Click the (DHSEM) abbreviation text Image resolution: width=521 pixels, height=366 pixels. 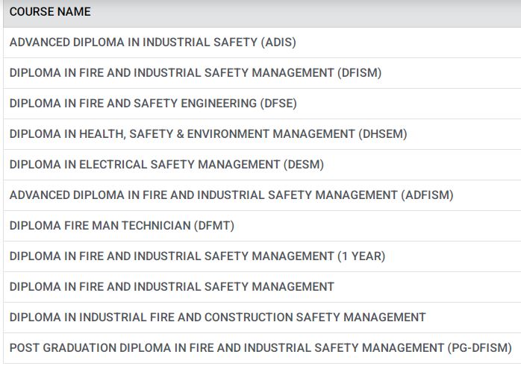[383, 134]
